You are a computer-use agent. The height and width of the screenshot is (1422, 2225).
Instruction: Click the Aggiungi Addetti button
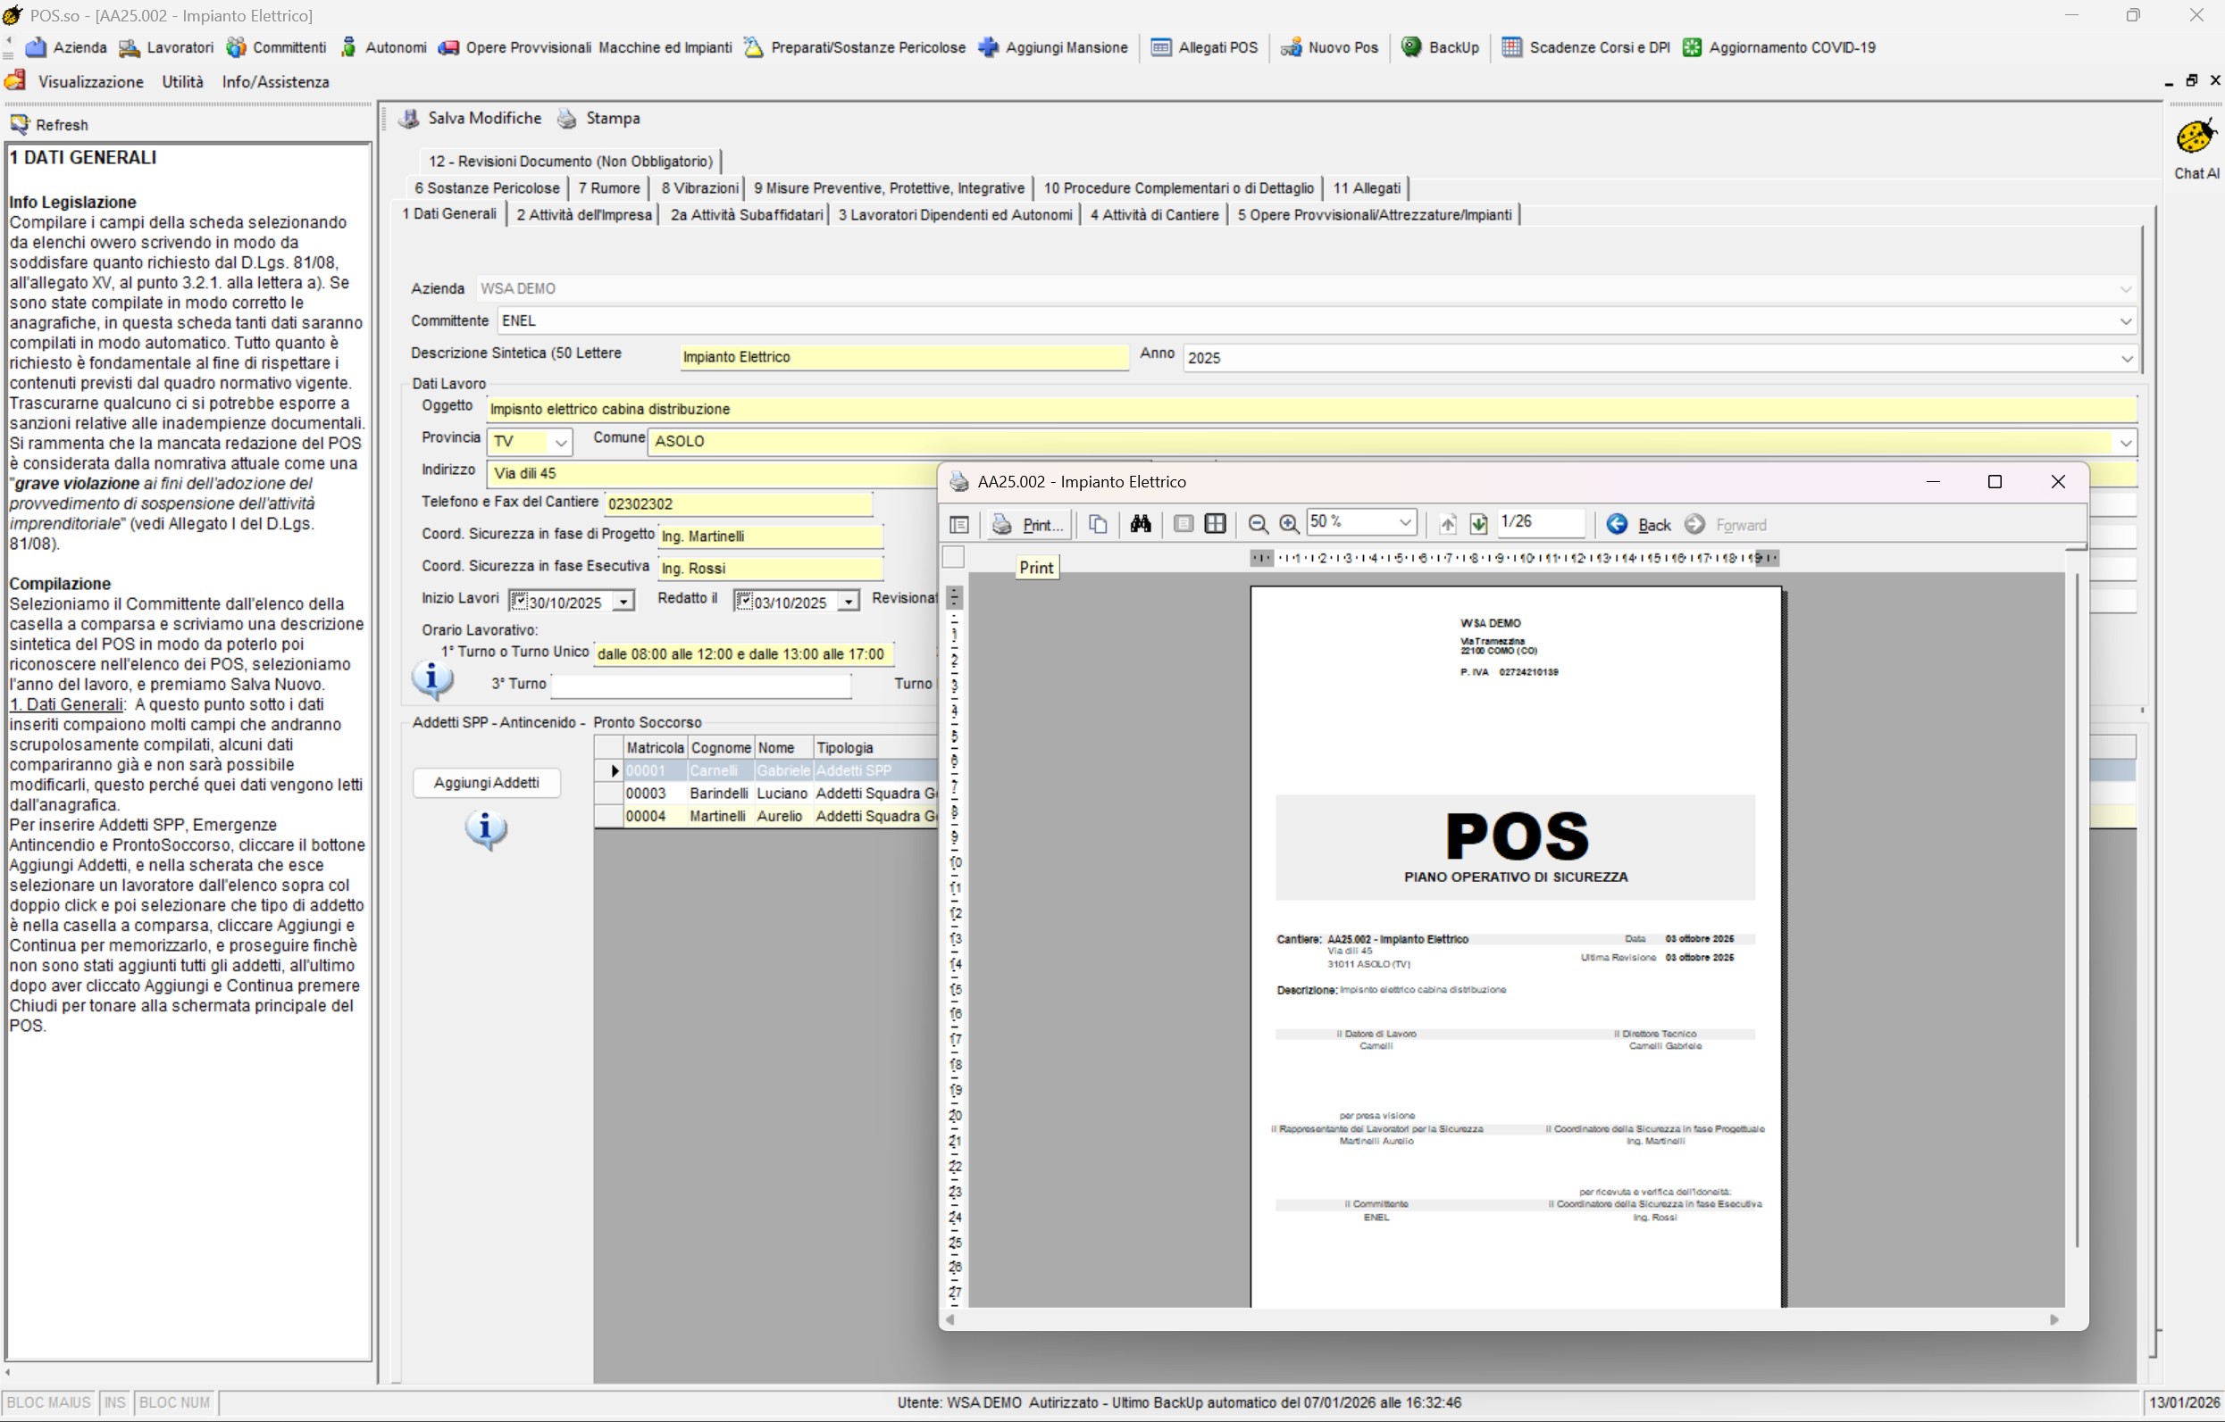pos(486,782)
